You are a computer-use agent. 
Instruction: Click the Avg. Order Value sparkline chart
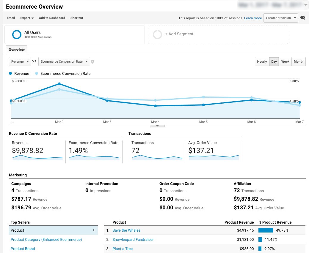pyautogui.click(x=214, y=158)
